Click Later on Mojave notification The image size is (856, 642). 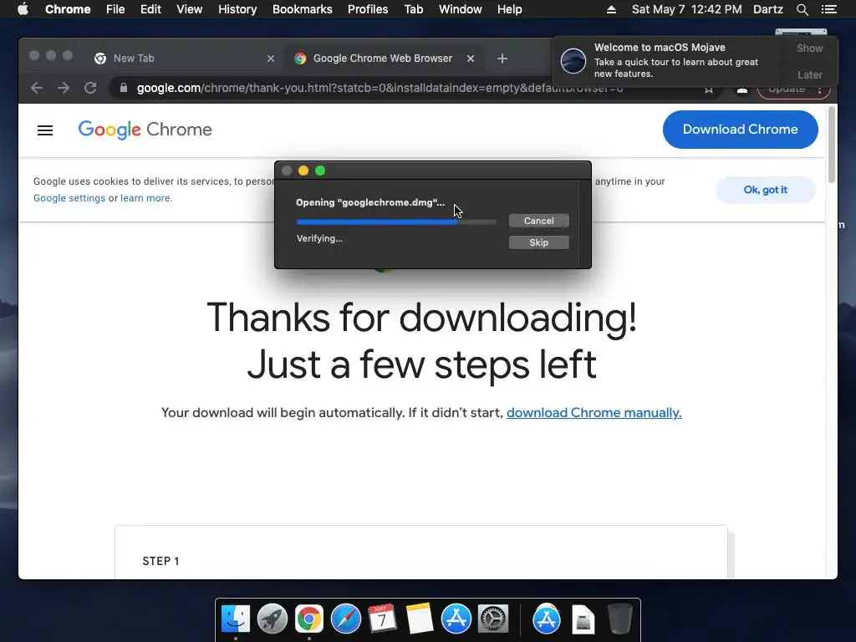point(809,74)
